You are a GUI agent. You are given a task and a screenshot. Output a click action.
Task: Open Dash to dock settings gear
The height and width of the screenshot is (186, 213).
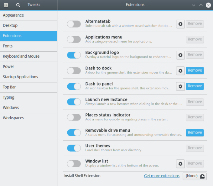180,71
